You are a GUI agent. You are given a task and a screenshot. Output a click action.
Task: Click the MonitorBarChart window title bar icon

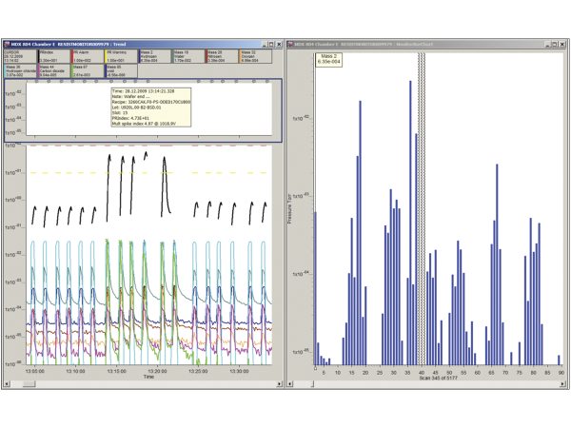(x=292, y=44)
